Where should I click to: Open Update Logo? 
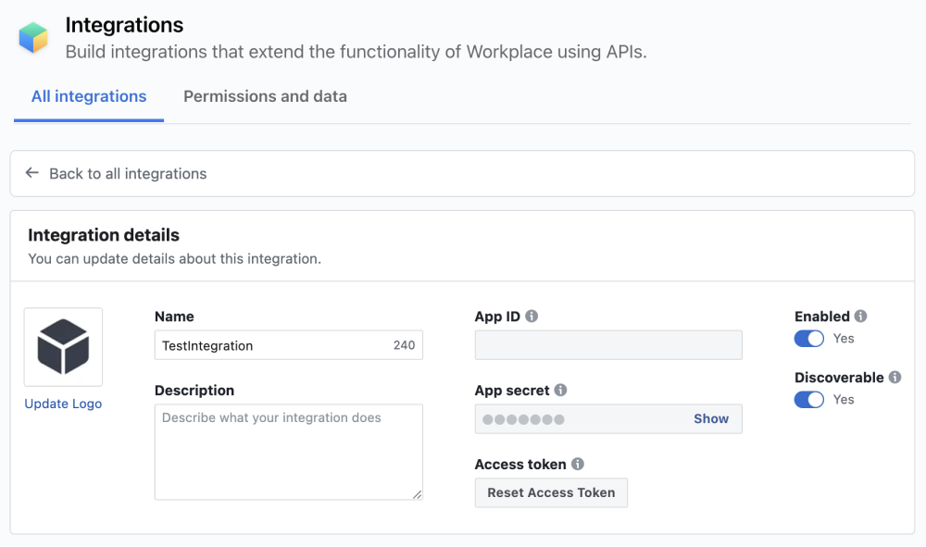pyautogui.click(x=63, y=404)
